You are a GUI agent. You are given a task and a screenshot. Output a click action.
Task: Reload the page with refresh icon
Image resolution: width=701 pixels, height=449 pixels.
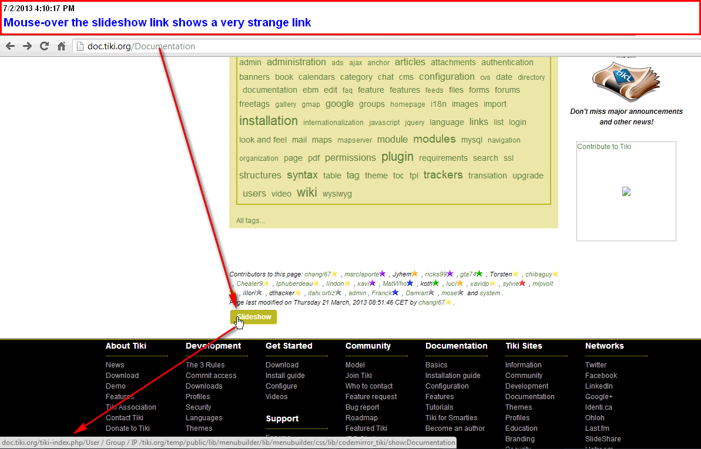click(44, 46)
